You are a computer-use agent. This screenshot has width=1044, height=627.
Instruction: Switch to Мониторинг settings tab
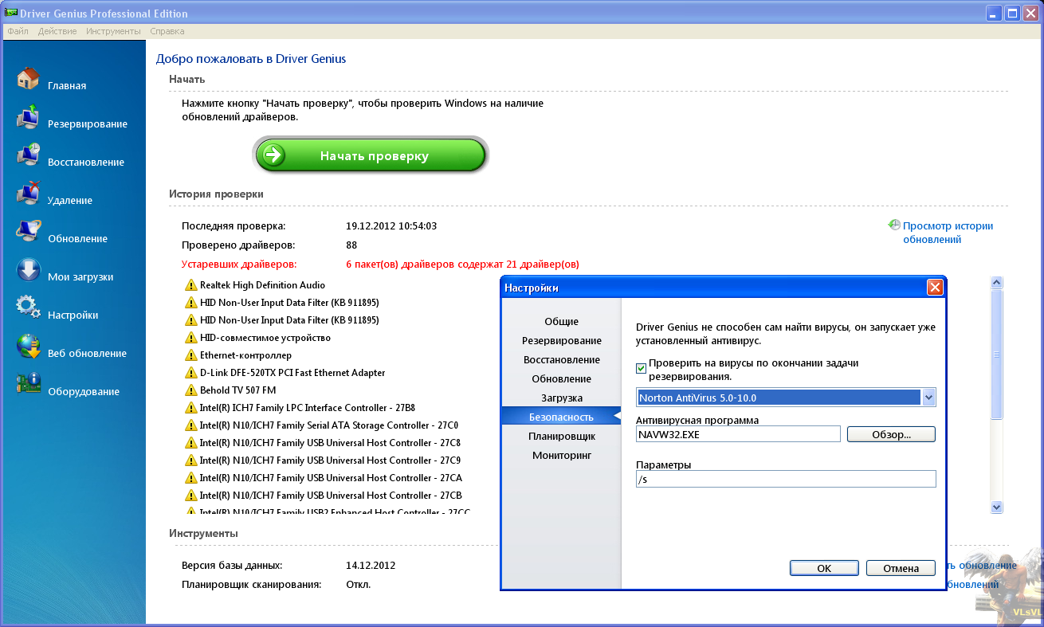562,455
